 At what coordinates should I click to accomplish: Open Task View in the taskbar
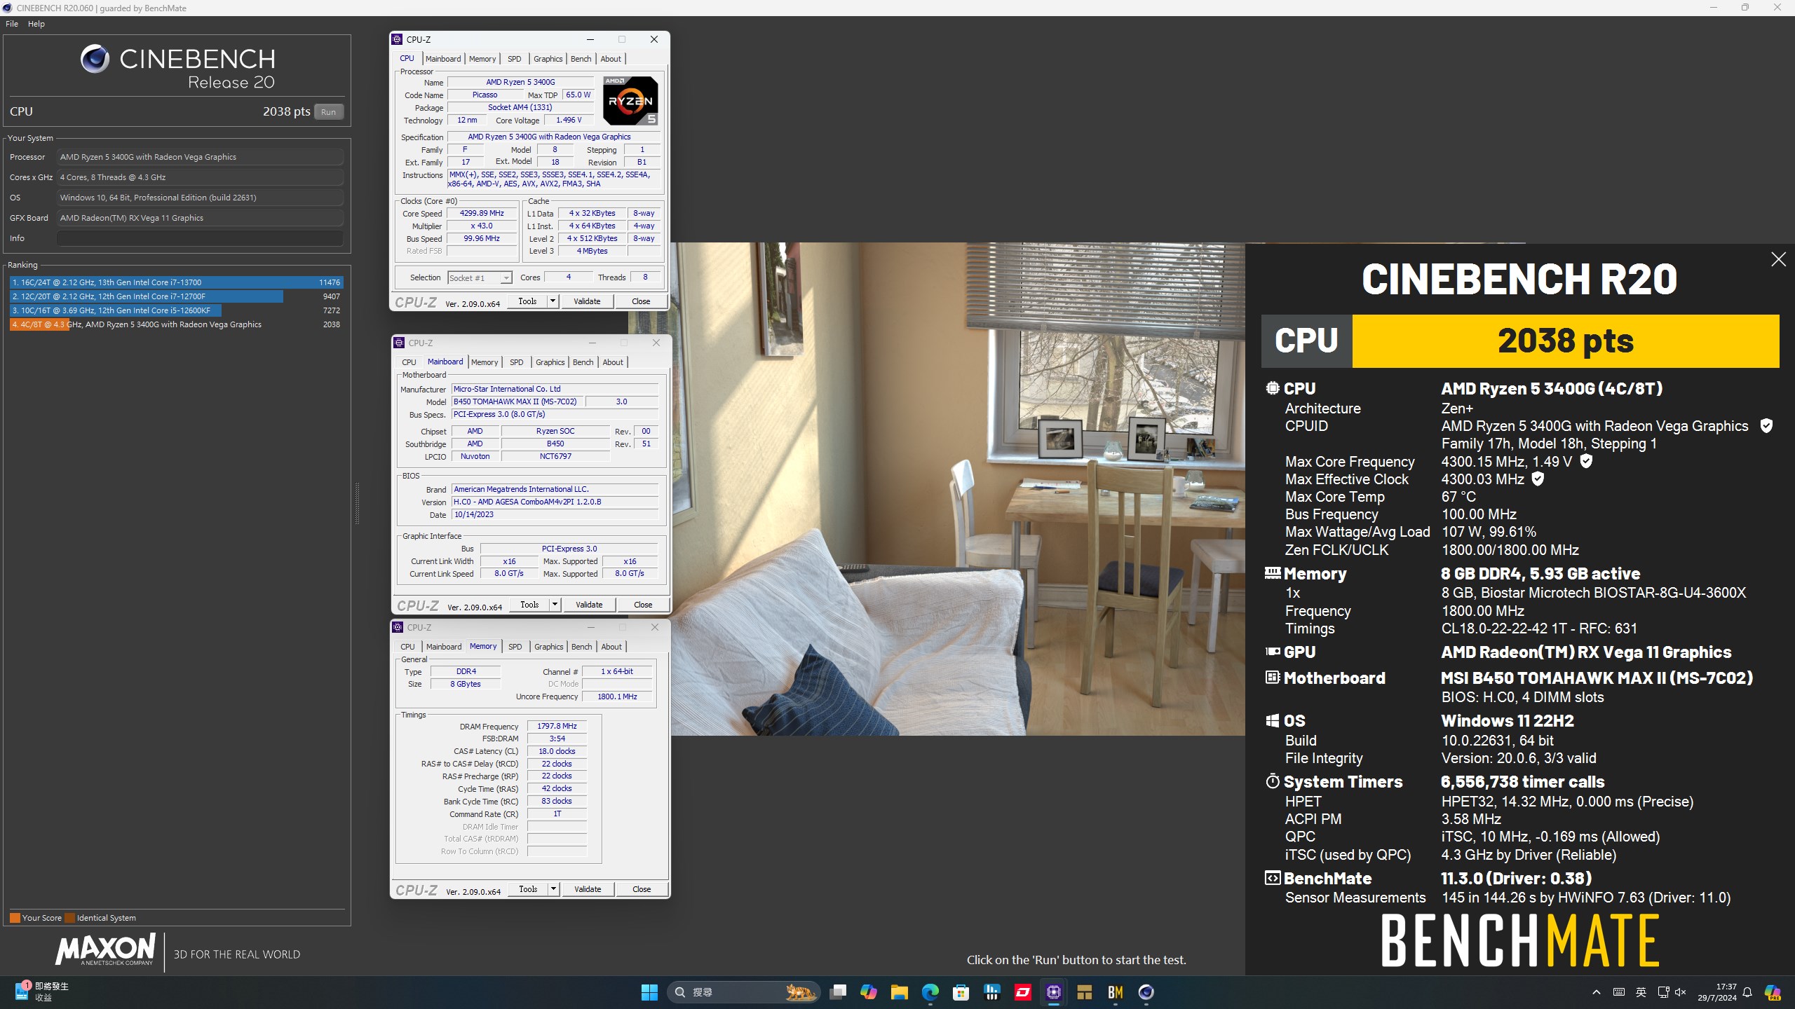[837, 992]
